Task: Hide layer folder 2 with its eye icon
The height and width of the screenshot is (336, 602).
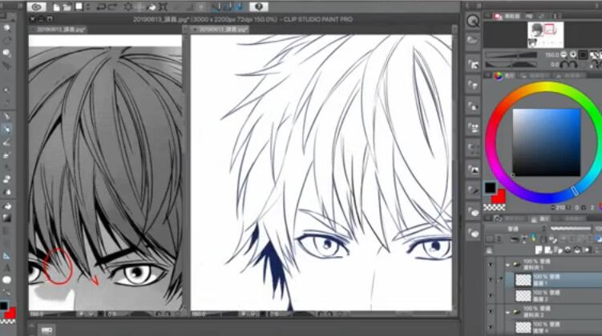Action: click(x=491, y=311)
